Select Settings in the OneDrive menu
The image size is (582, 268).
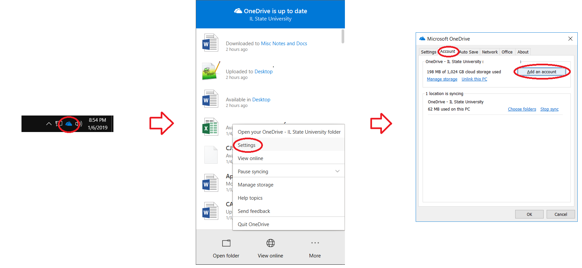pyautogui.click(x=289, y=145)
